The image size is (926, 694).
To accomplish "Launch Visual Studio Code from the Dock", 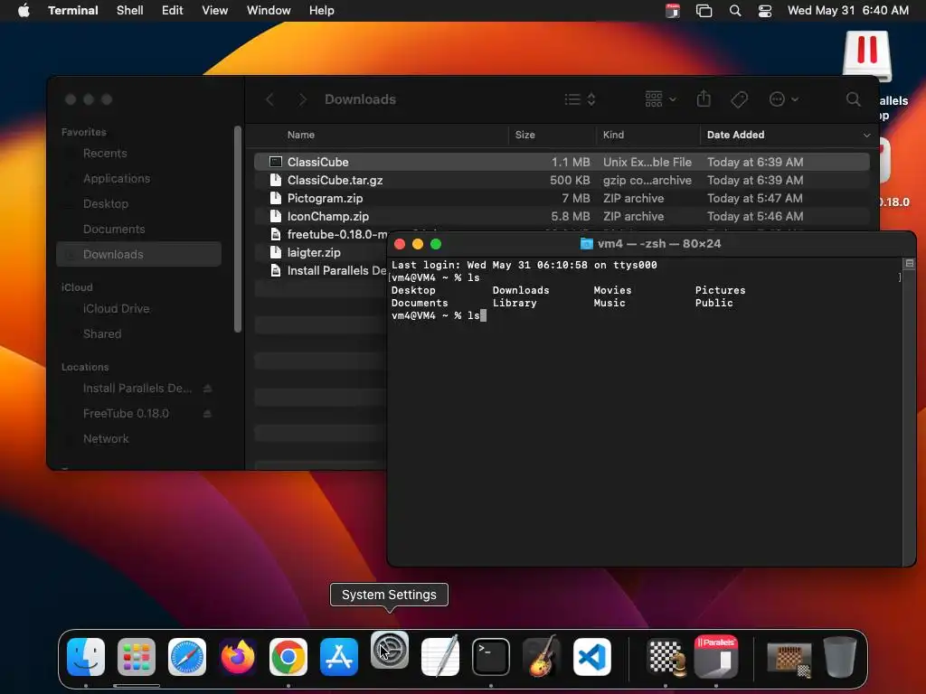I will click(x=591, y=656).
